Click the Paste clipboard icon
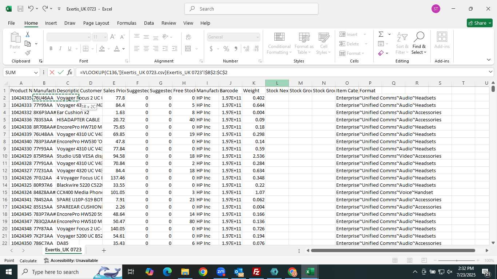Screen dimensions: 497x279 15,37
